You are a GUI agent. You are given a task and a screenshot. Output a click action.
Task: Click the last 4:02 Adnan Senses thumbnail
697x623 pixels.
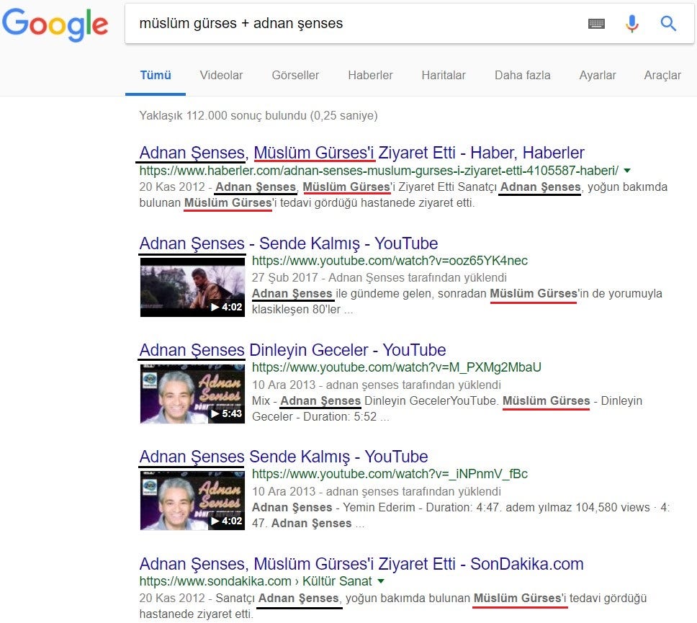pos(192,501)
